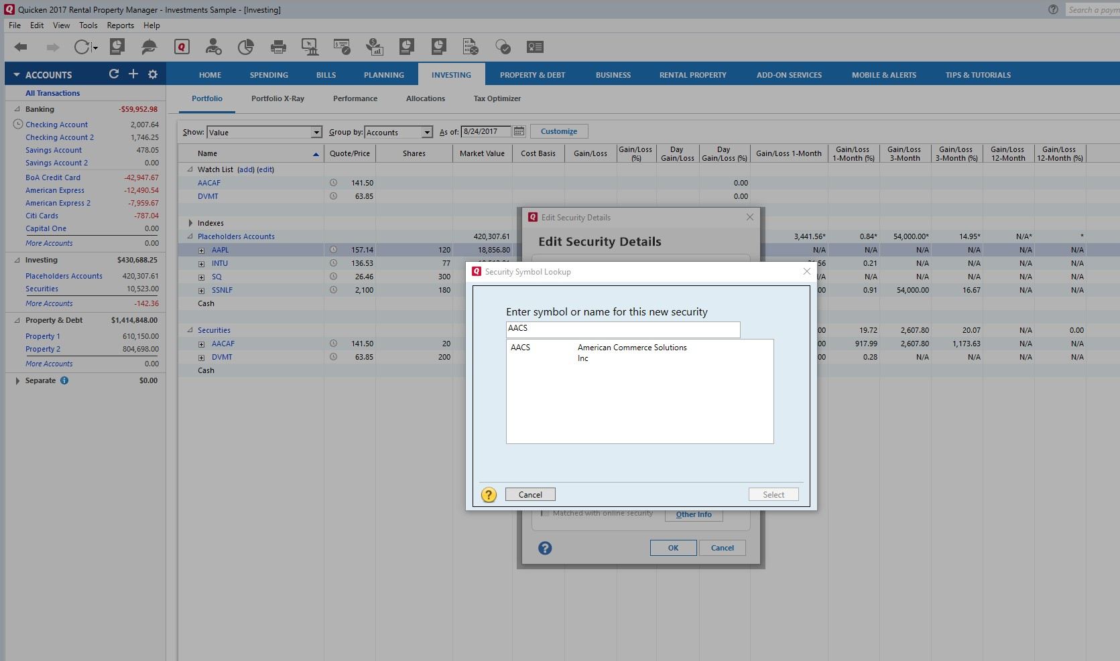Click the One Step Update circular arrow icon
Screen dimensions: 1120x661
point(82,47)
